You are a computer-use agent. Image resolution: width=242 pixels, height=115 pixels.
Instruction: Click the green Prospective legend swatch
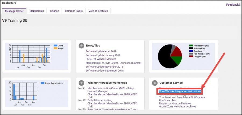coord(191,46)
